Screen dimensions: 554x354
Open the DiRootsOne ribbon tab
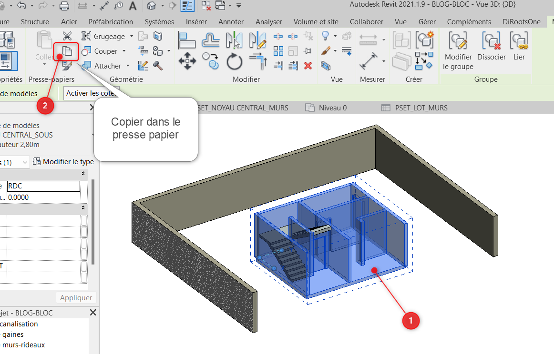pos(521,21)
